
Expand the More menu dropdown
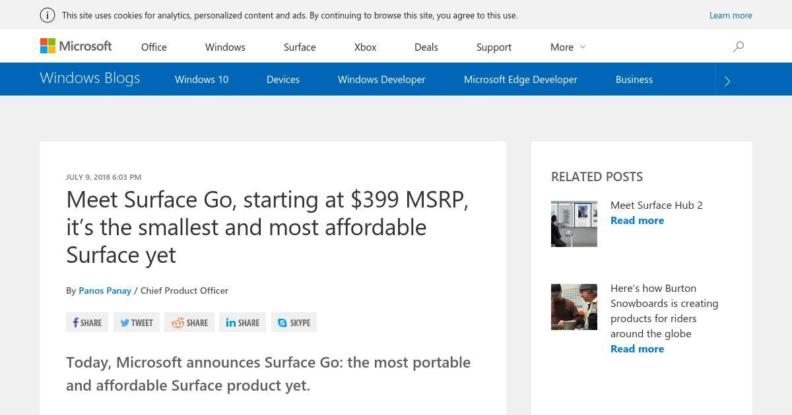(x=568, y=47)
